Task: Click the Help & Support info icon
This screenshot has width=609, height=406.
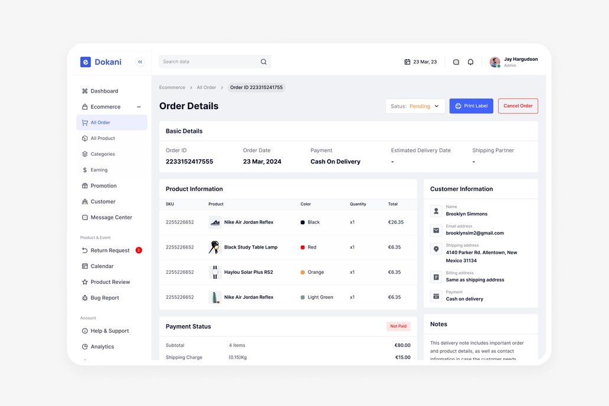Action: click(x=84, y=331)
